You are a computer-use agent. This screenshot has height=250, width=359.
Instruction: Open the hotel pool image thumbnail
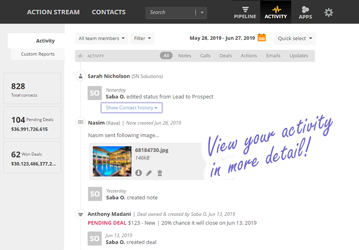tap(112, 162)
